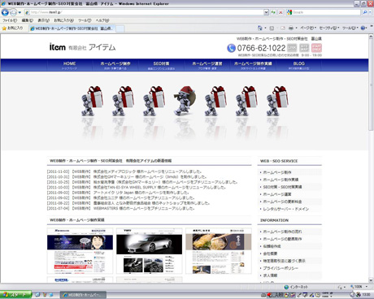This screenshot has height=299, width=374.
Task: Click the Help question mark icon
Action: [x=363, y=28]
